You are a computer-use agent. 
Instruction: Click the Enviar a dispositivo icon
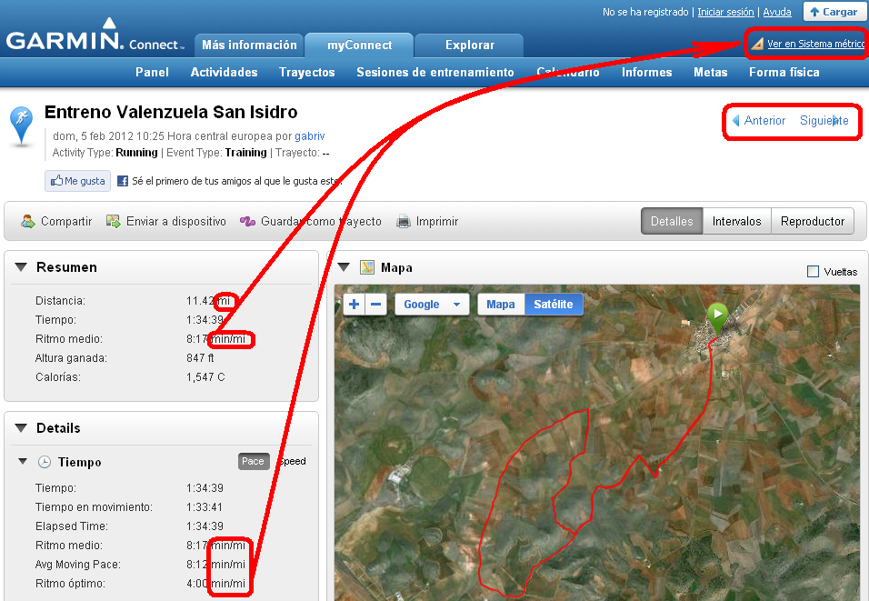(x=114, y=221)
